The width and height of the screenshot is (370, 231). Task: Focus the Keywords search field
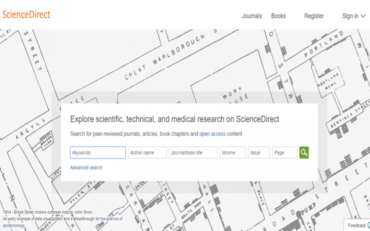click(98, 153)
